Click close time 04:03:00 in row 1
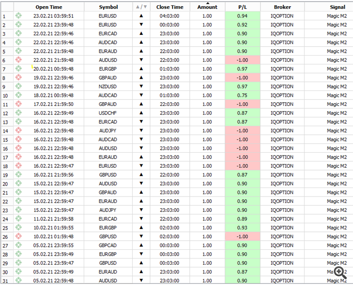353x285 pixels. point(169,16)
